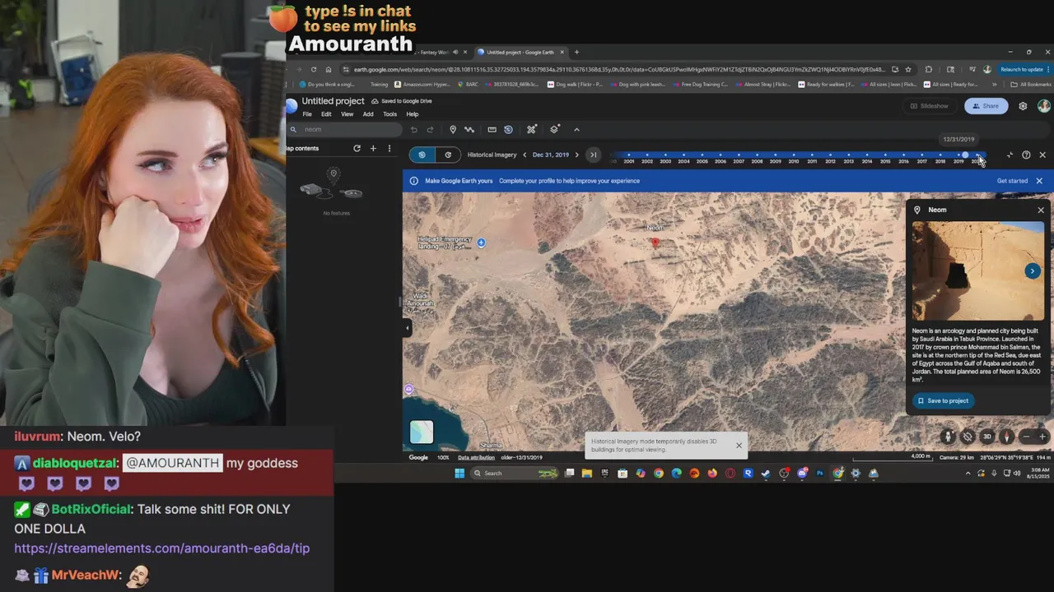Viewport: 1054px width, 592px height.
Task: Click the timeline slider handle at 2019
Action: [965, 155]
